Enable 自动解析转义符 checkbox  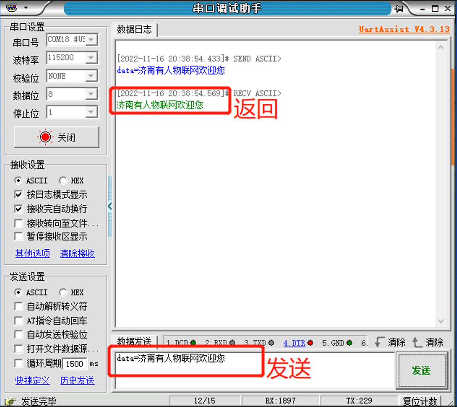point(18,306)
